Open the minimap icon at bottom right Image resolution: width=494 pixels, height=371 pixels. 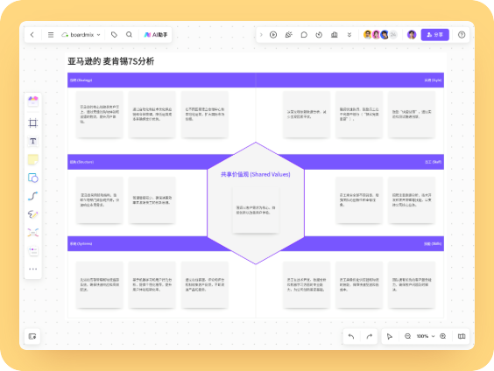462,336
